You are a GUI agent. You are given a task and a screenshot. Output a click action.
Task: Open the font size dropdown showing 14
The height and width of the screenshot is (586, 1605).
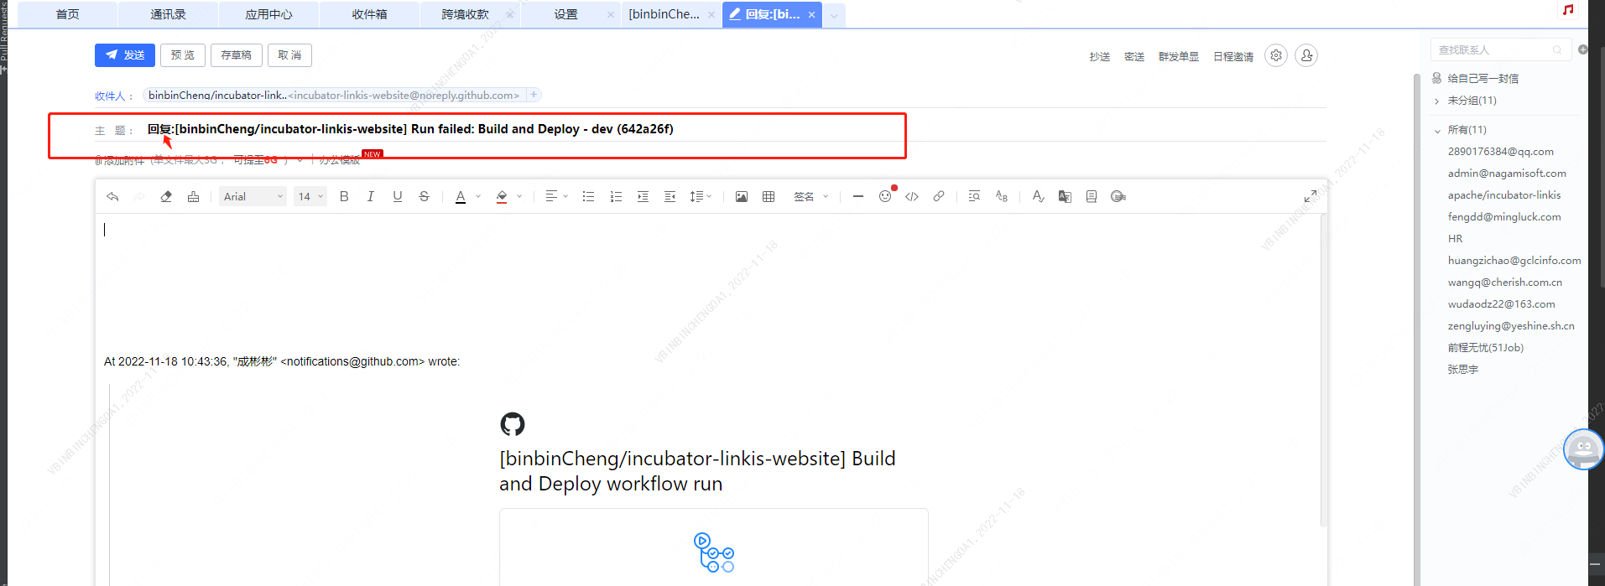click(310, 196)
